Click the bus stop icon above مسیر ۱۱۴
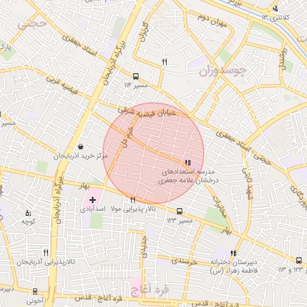 tap(136, 77)
